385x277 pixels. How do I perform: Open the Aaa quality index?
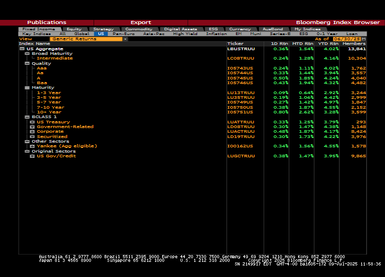click(42, 68)
